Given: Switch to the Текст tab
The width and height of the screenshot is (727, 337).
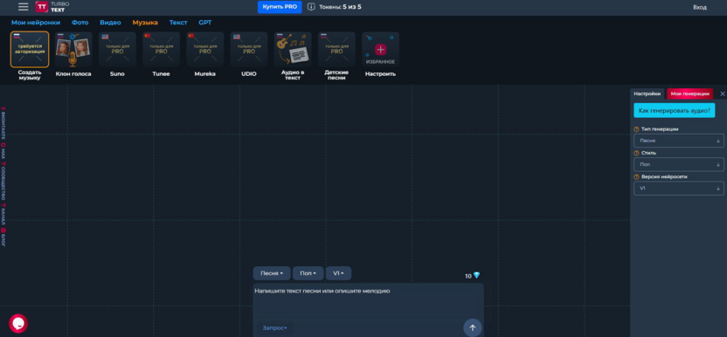Looking at the screenshot, I should click(178, 22).
